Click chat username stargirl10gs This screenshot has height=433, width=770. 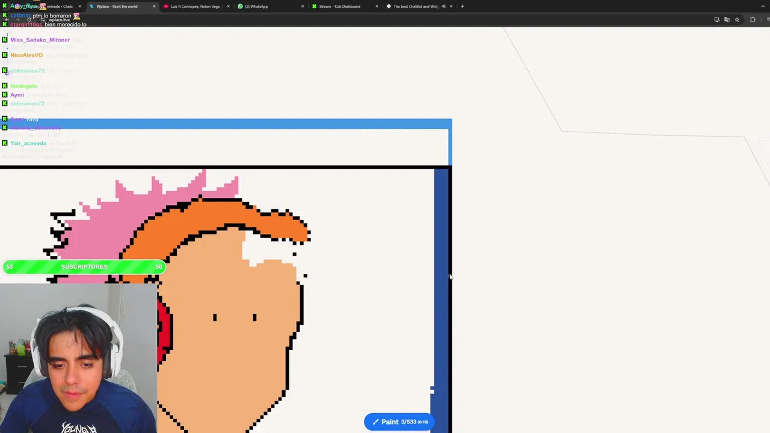(x=26, y=25)
